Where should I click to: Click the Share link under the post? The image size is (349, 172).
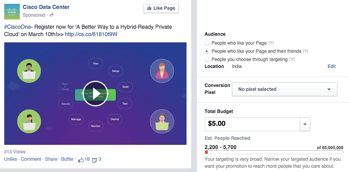point(51,159)
